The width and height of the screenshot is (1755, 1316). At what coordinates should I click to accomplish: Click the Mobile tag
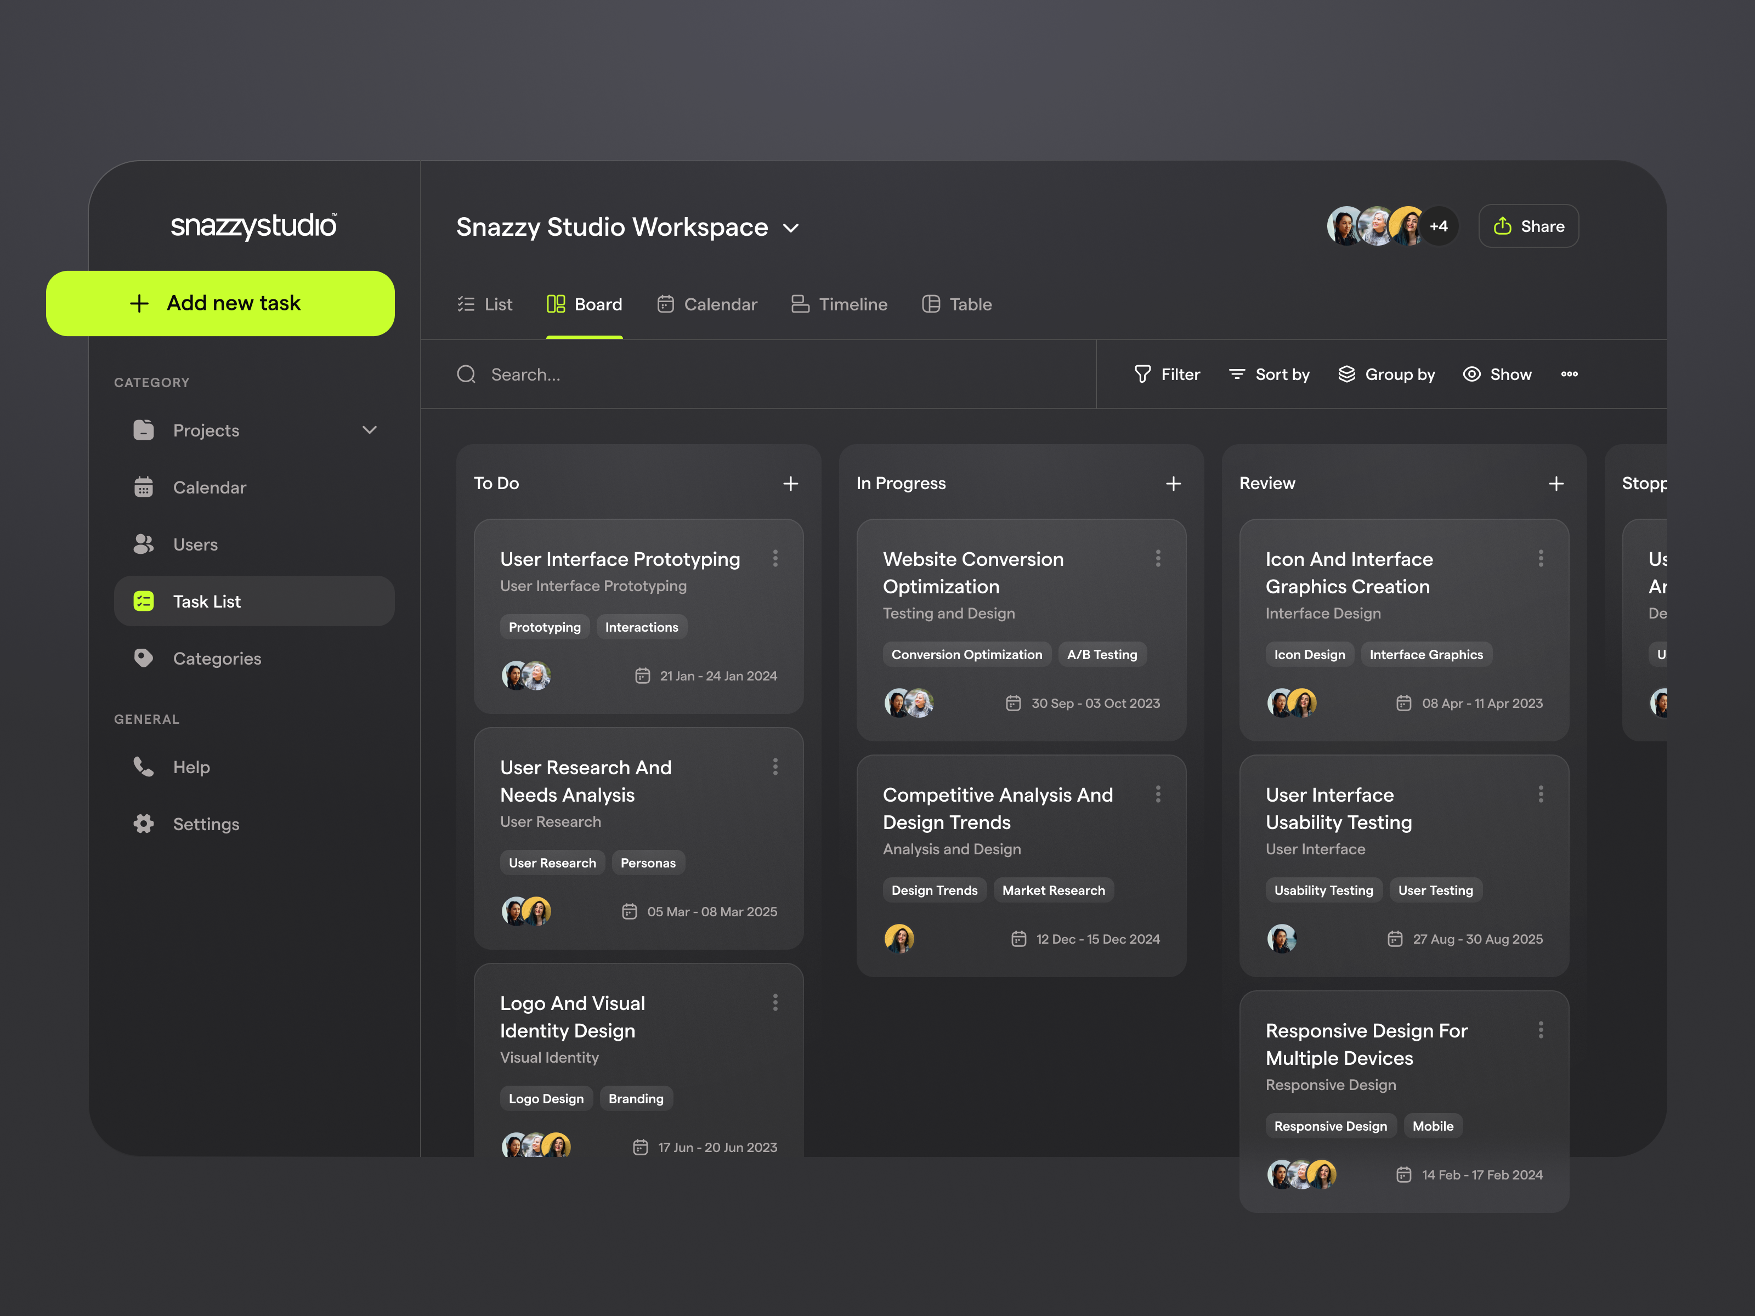coord(1433,1126)
